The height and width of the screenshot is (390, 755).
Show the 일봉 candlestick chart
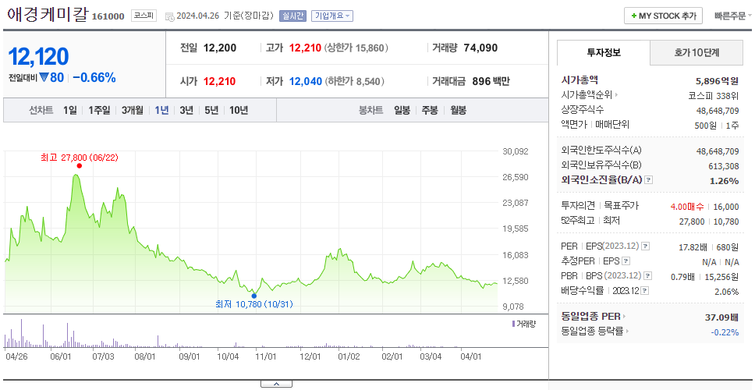[x=402, y=110]
